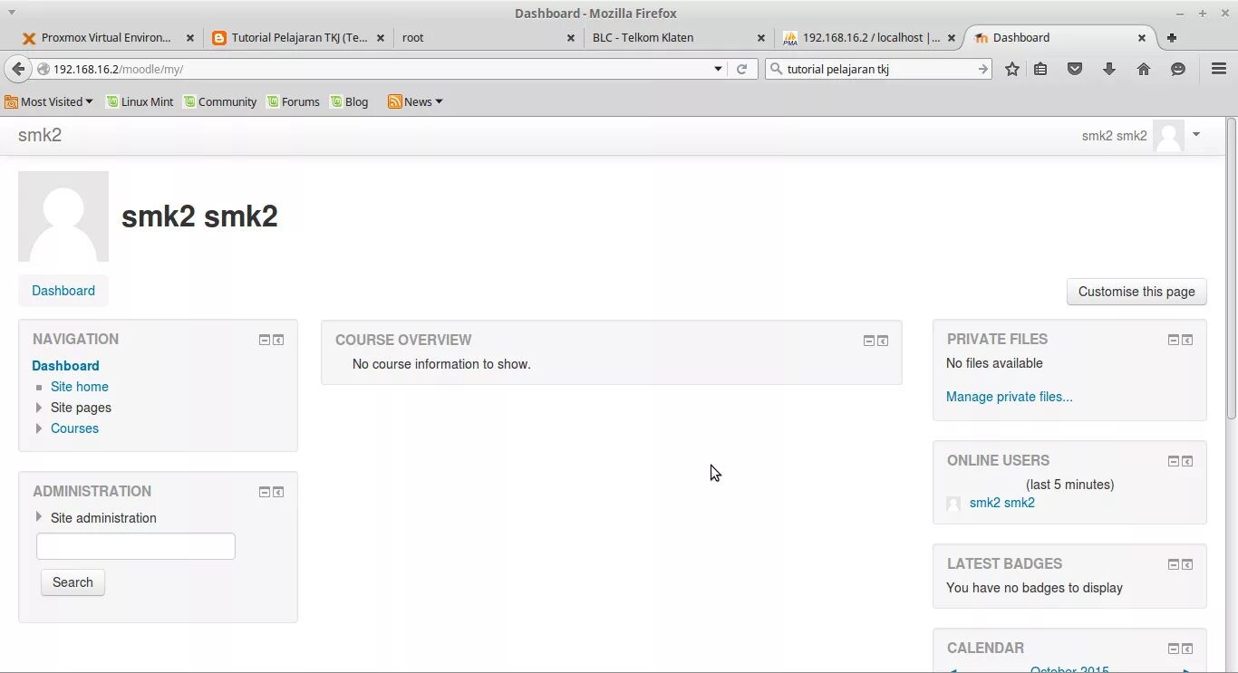Show bookmarks list icon in toolbar
The width and height of the screenshot is (1238, 673).
coord(1040,69)
